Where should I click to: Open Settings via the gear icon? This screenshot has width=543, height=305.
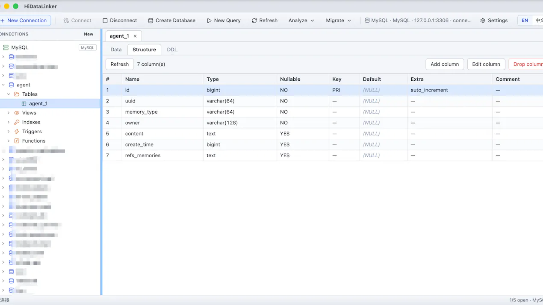tap(483, 21)
